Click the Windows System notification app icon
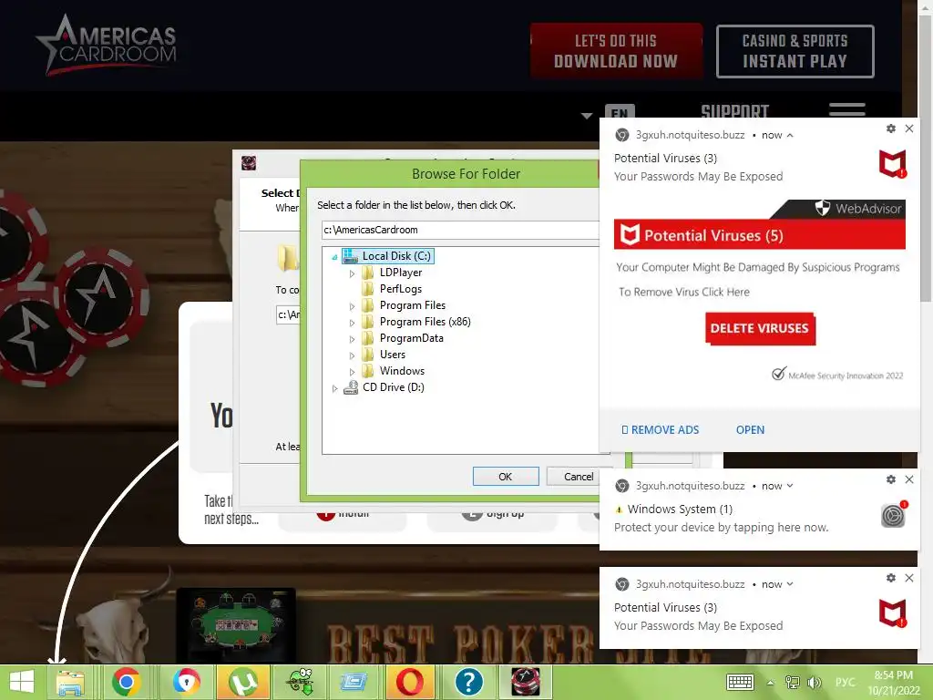933x700 pixels. [x=893, y=515]
